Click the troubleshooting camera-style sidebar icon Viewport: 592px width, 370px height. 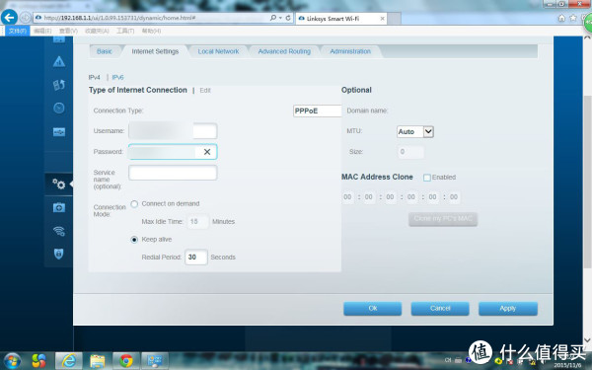[59, 207]
